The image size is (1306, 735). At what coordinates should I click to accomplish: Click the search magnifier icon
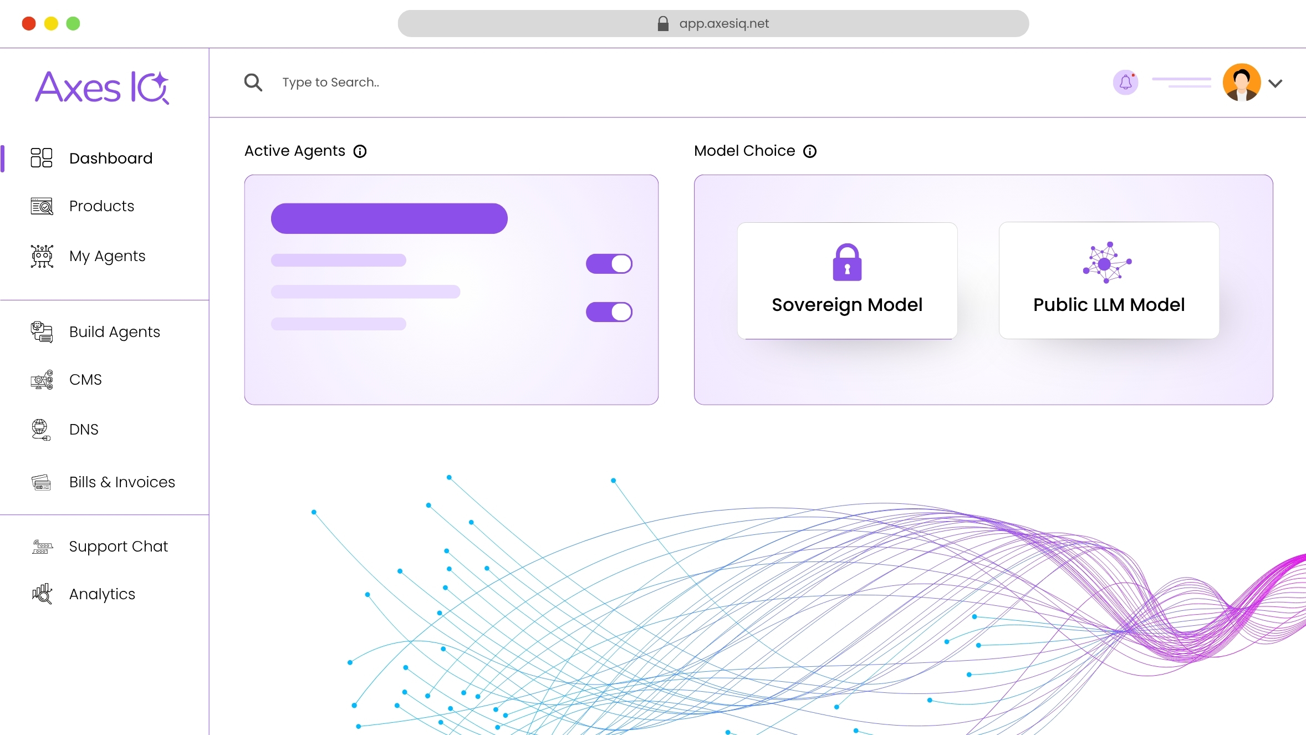(253, 83)
